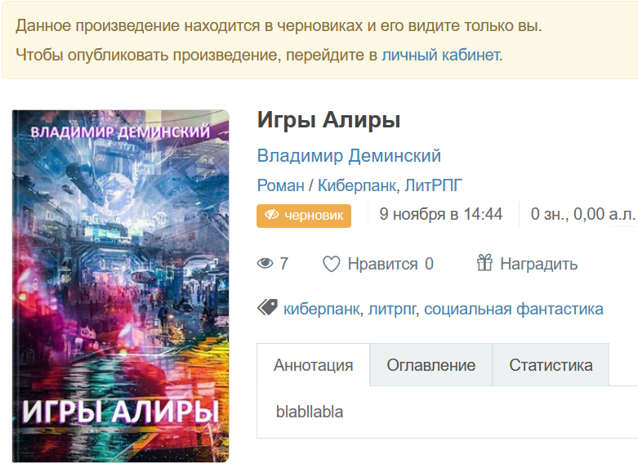This screenshot has width=638, height=468.
Task: Click the gift icon beside Наградить
Action: click(x=484, y=262)
